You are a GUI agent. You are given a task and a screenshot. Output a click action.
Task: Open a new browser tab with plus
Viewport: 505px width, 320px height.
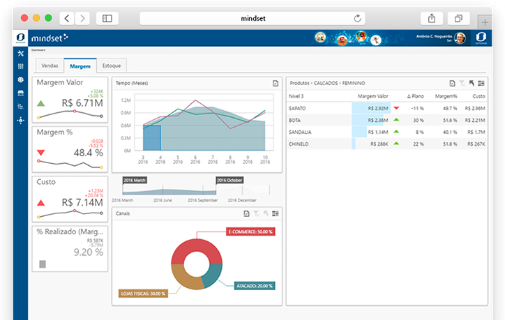tap(485, 22)
